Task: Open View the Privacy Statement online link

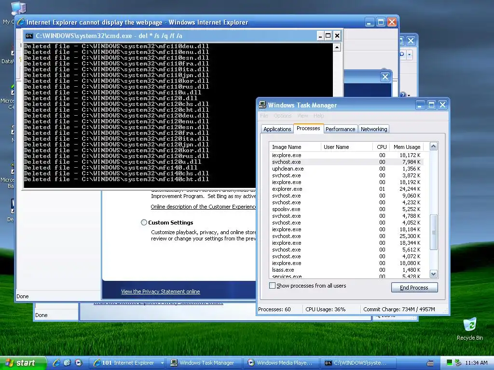Action: [x=160, y=291]
